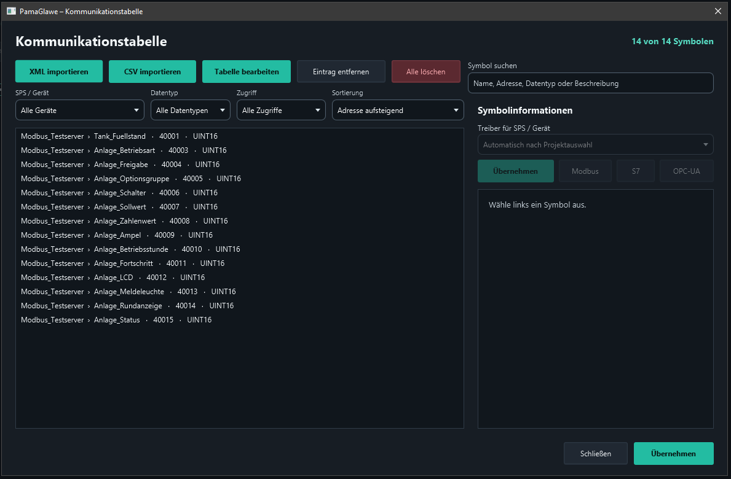The image size is (731, 479).
Task: Click the XML importieren button
Action: (59, 72)
